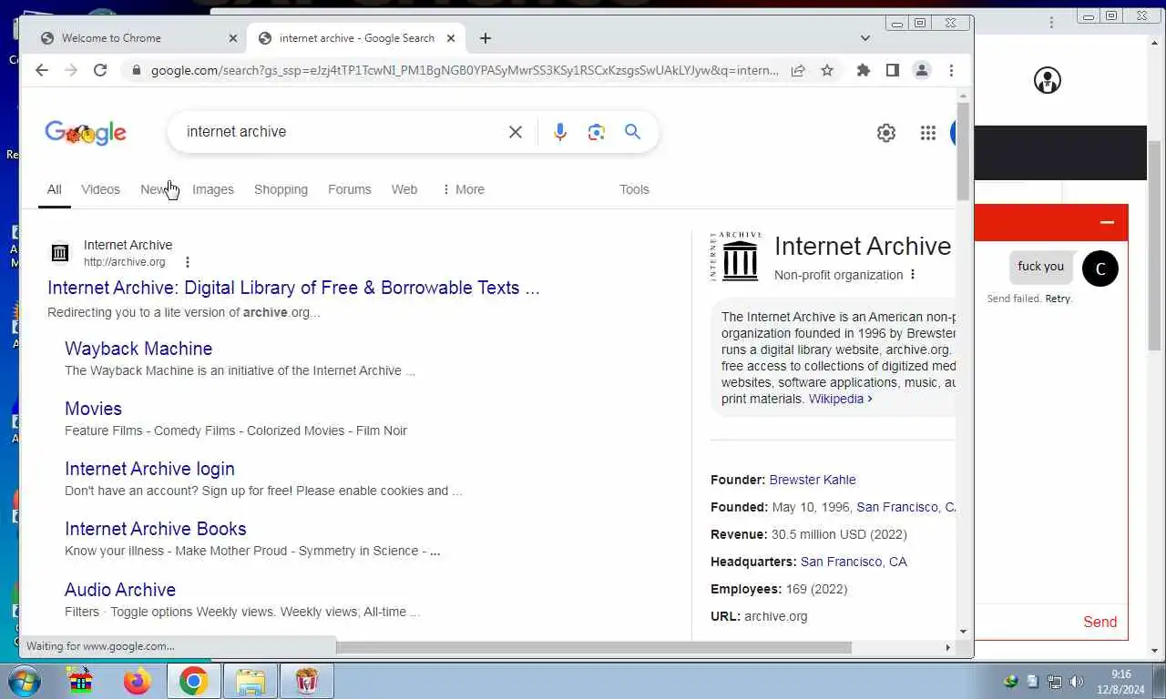The height and width of the screenshot is (699, 1166).
Task: Select the Forums search tab
Action: [x=350, y=189]
